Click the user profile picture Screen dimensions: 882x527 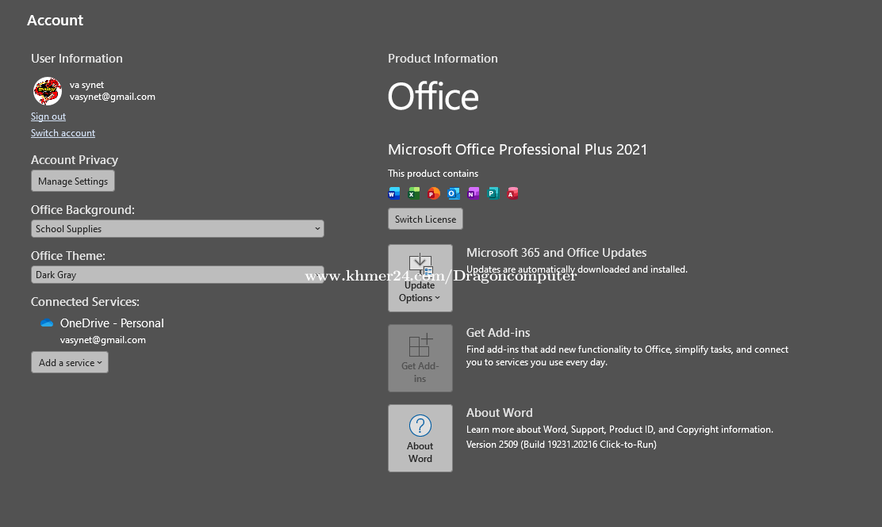48,91
